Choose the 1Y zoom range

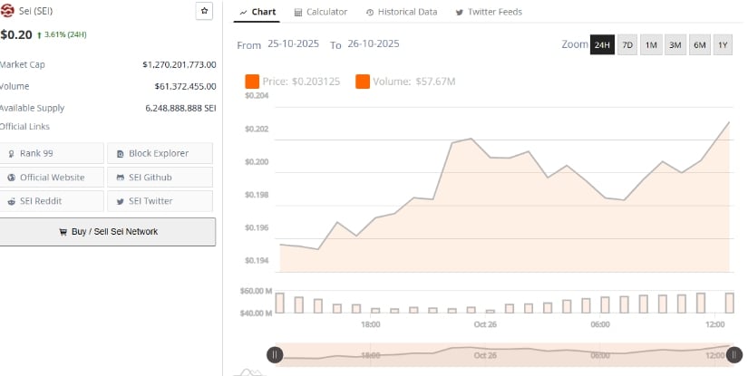(723, 45)
